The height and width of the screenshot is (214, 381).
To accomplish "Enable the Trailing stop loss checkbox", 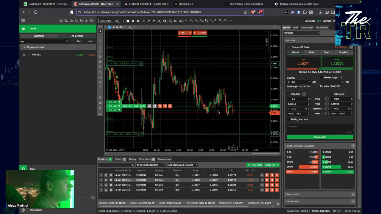I will 288,119.
